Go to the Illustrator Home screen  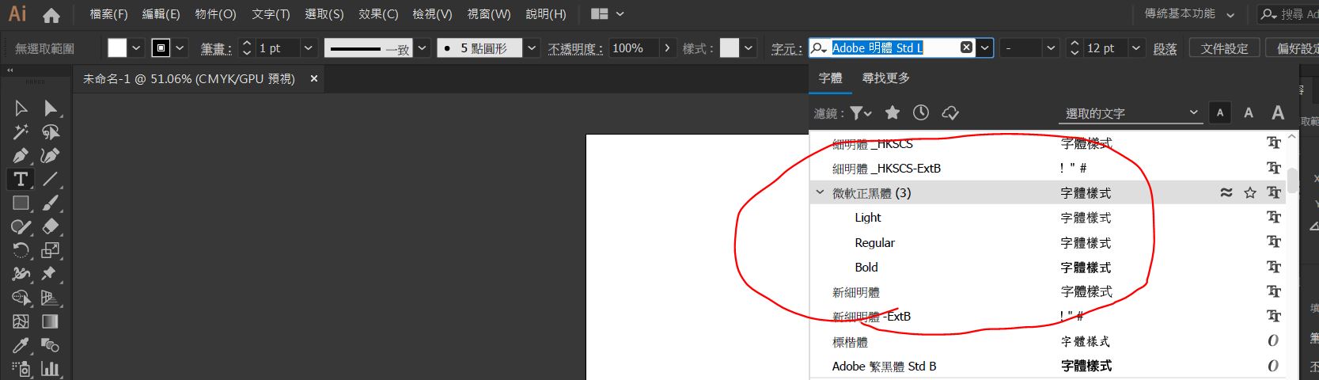coord(51,14)
